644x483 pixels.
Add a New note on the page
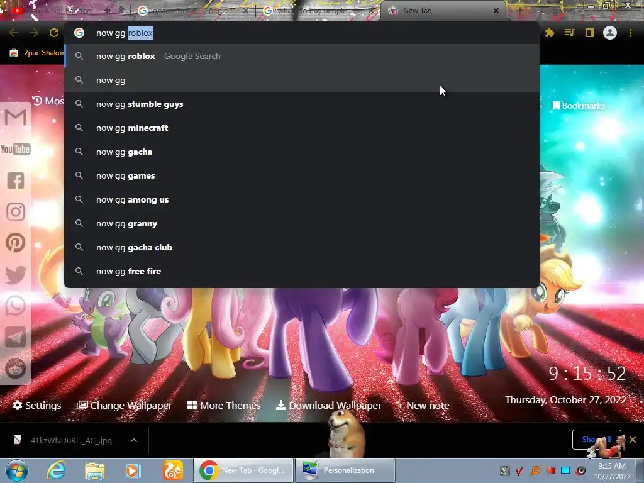click(x=423, y=406)
